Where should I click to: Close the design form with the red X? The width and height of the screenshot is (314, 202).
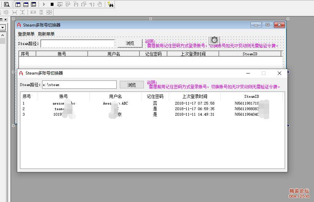(279, 25)
